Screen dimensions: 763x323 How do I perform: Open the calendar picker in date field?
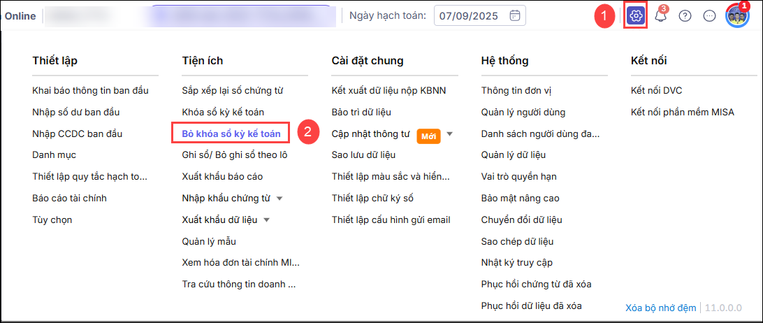tap(514, 15)
